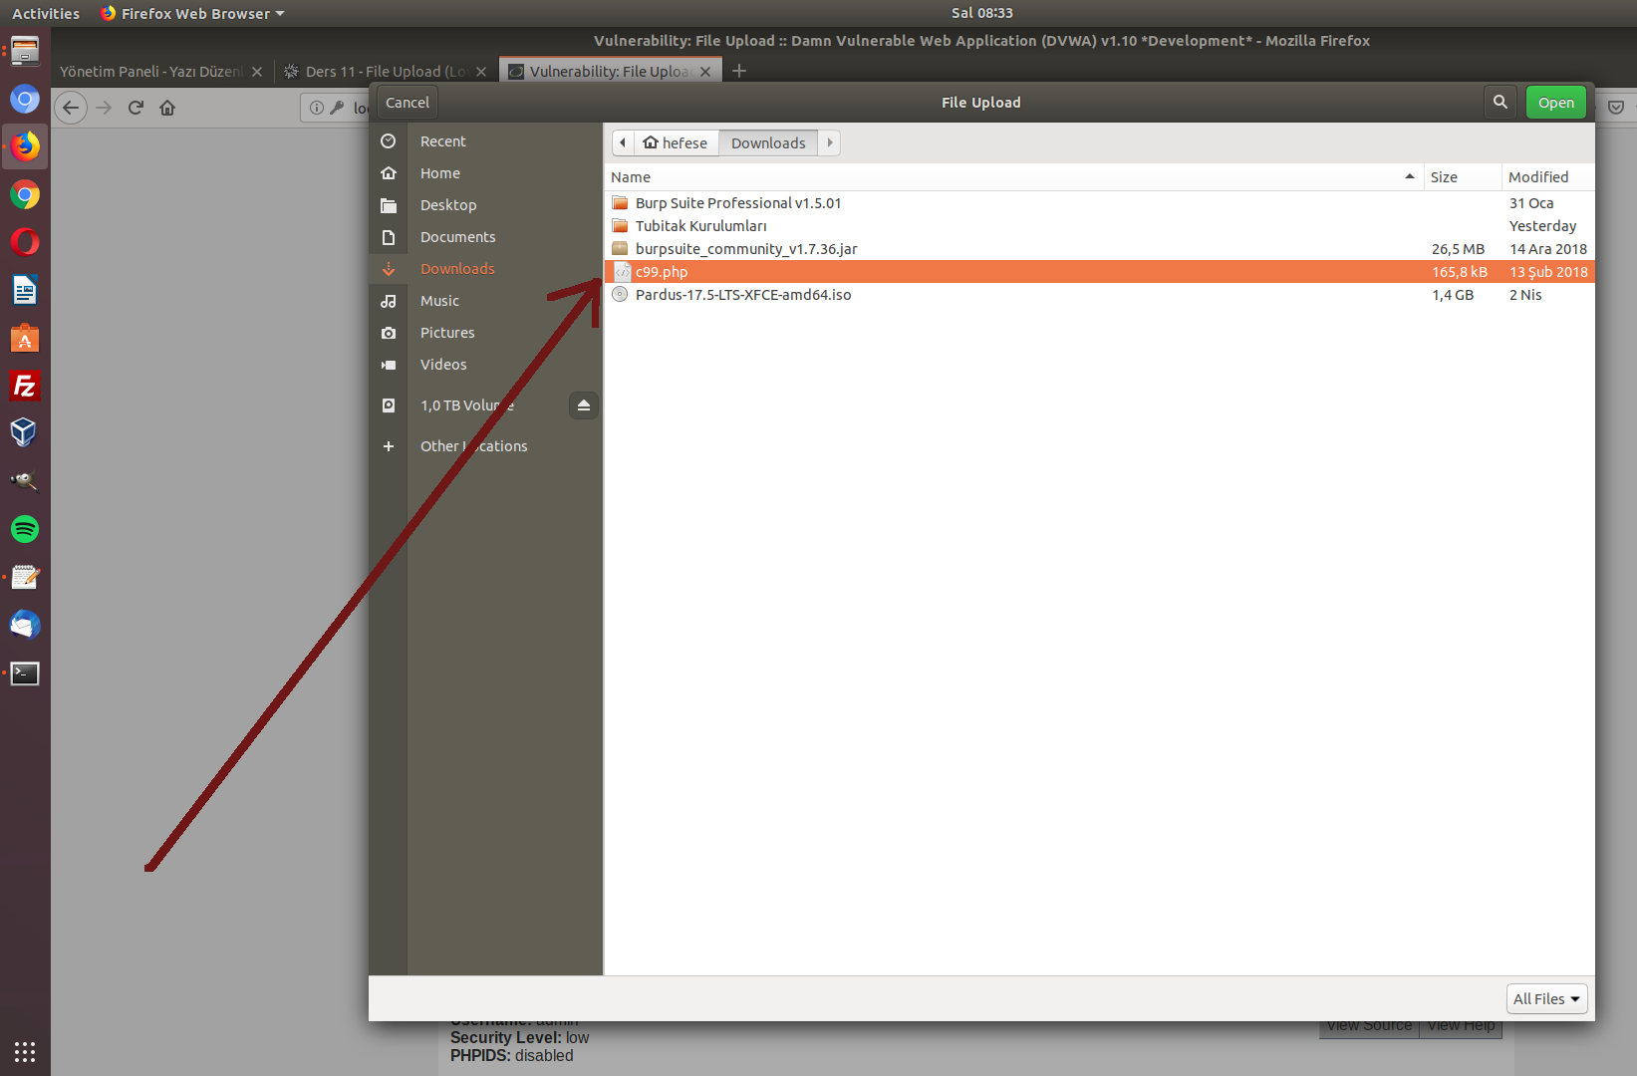Click the Pocket icon in Firefox toolbar

click(1616, 108)
